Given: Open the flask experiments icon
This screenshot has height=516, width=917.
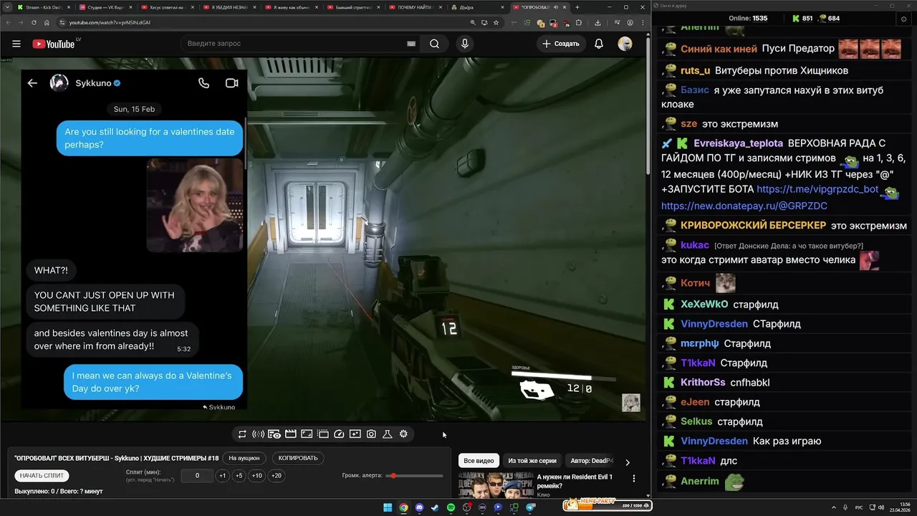Looking at the screenshot, I should pos(388,434).
